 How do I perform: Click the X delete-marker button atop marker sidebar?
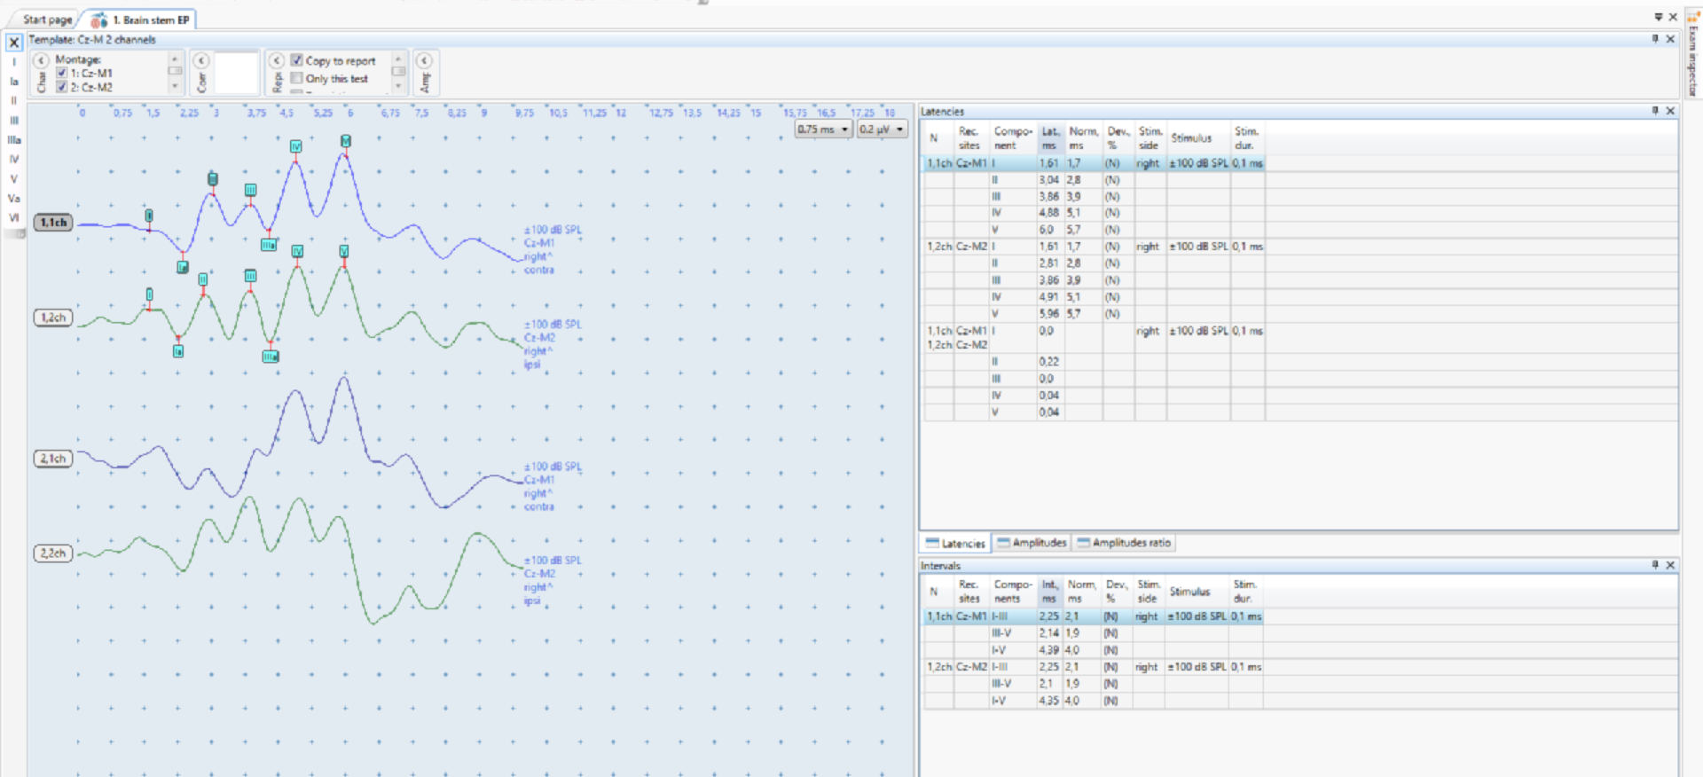14,42
